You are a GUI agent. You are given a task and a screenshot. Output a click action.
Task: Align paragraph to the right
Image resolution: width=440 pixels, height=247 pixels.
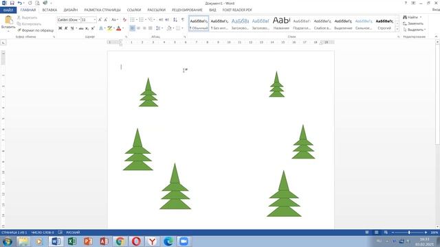point(144,28)
